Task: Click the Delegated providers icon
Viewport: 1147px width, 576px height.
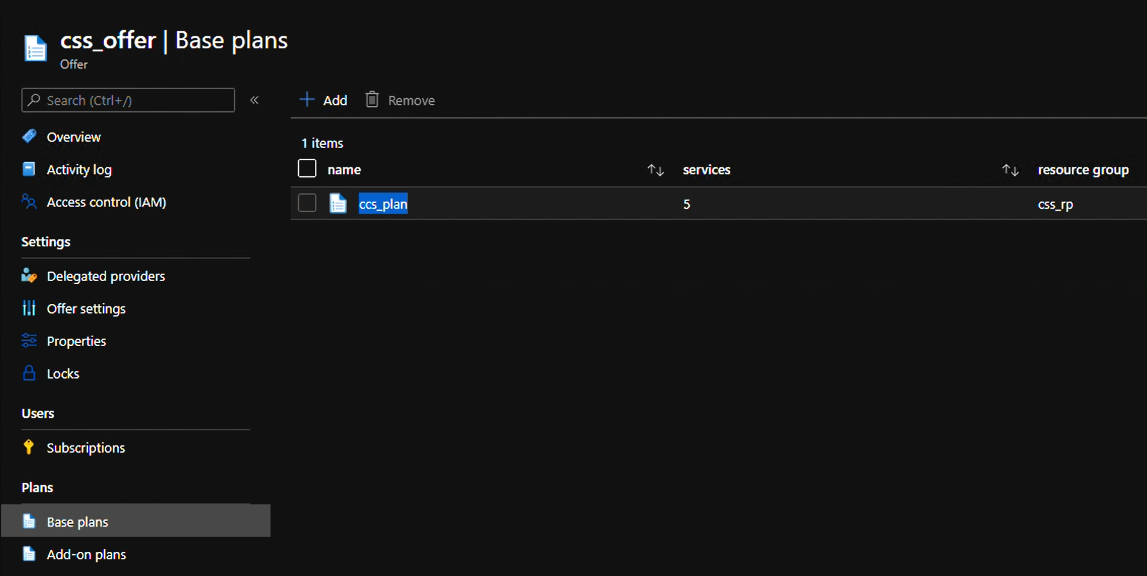Action: point(29,276)
